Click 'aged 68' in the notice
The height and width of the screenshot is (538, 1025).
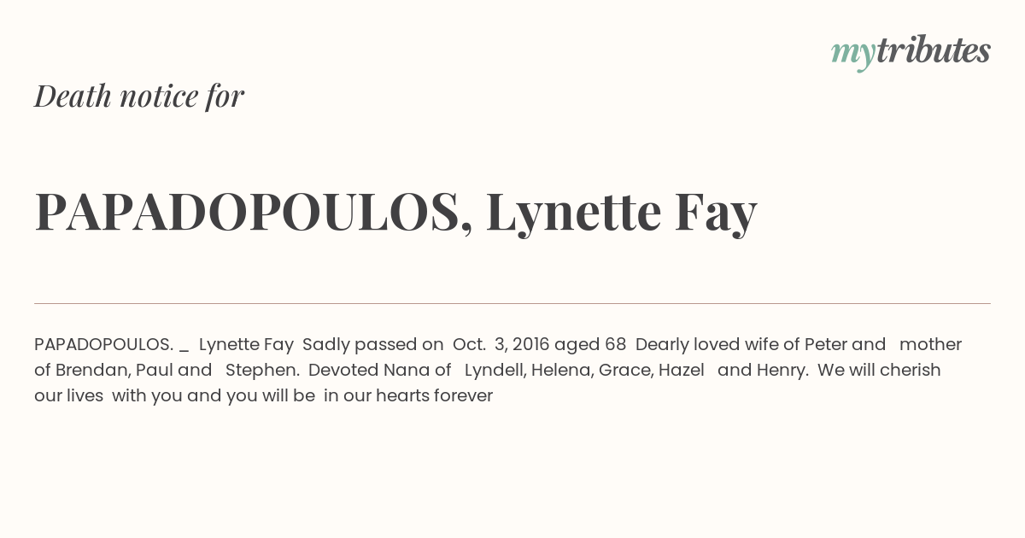click(x=590, y=345)
